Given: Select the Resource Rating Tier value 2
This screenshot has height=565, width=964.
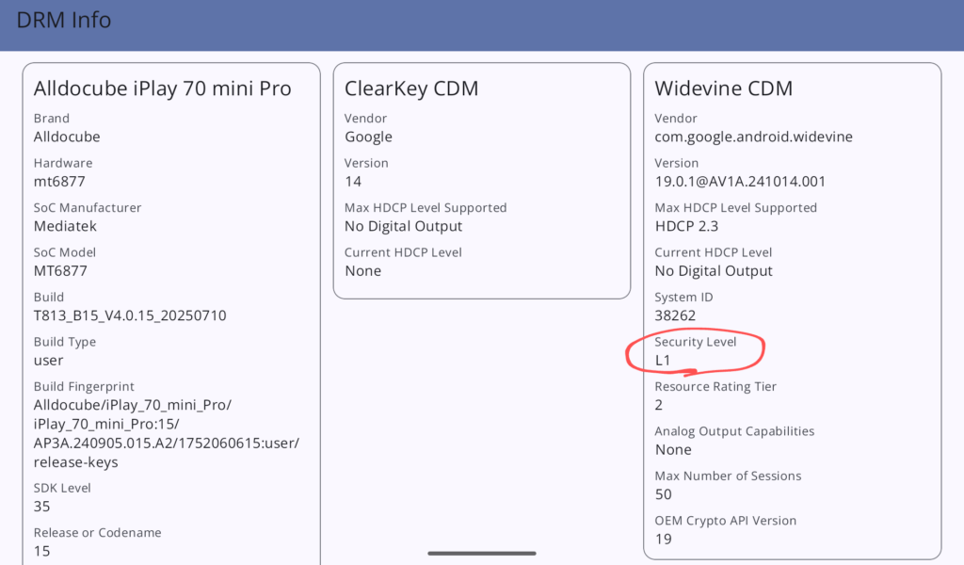Looking at the screenshot, I should click(658, 405).
